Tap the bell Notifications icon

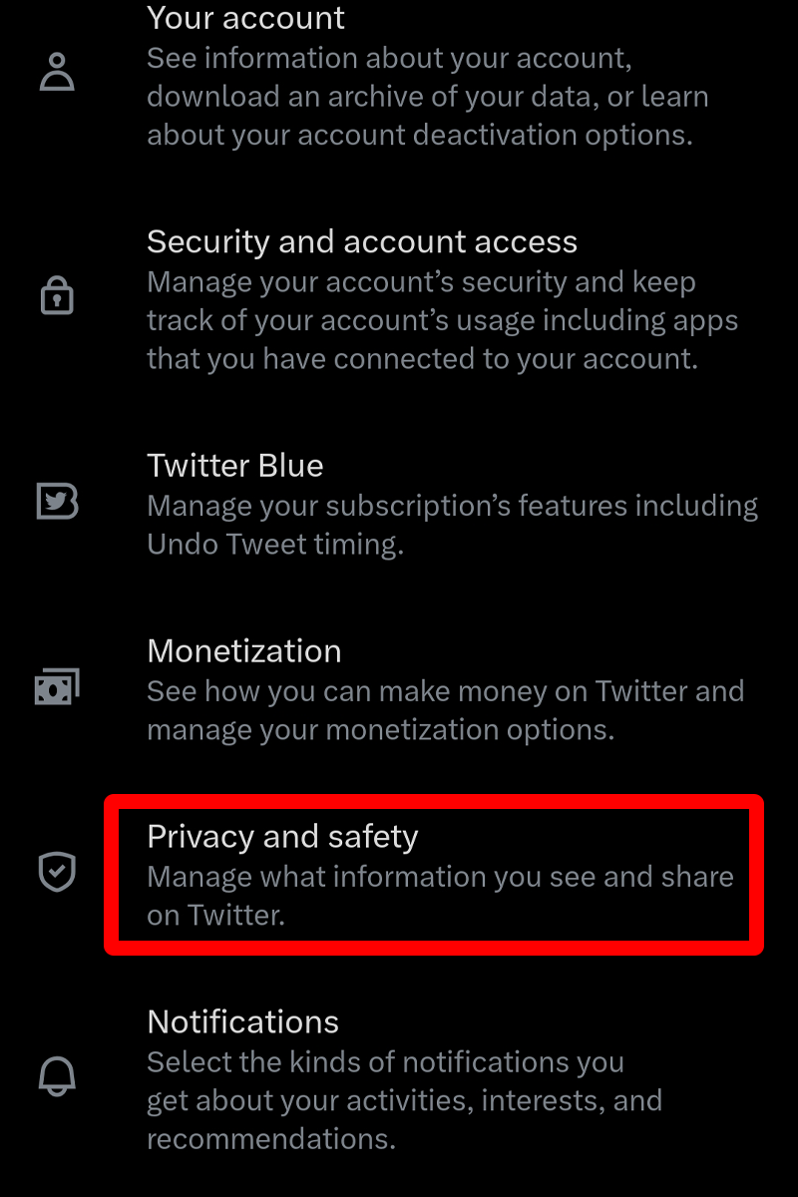click(57, 1076)
